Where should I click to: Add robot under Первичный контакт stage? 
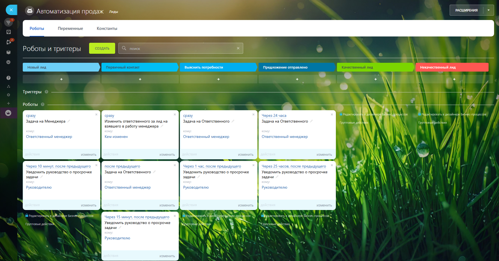click(x=140, y=79)
